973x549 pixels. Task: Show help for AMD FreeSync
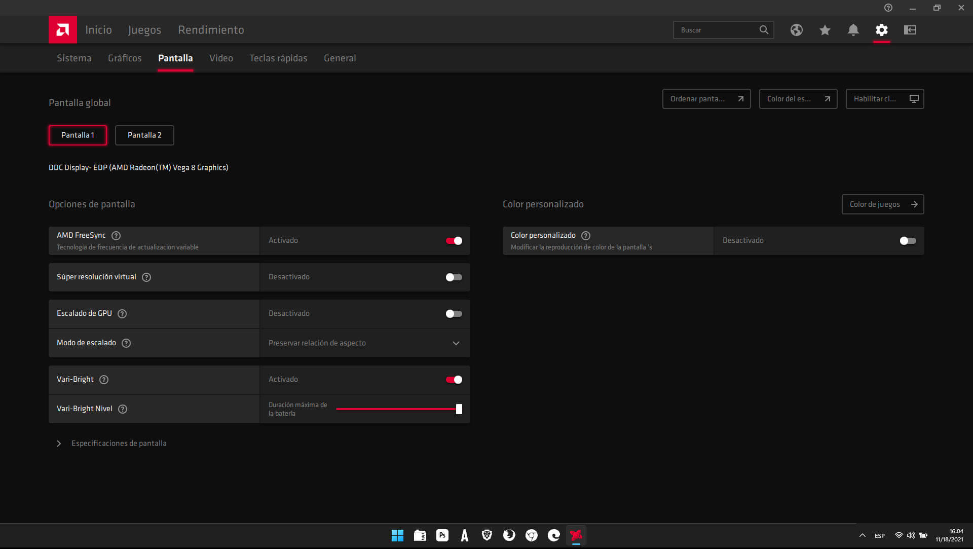tap(116, 236)
